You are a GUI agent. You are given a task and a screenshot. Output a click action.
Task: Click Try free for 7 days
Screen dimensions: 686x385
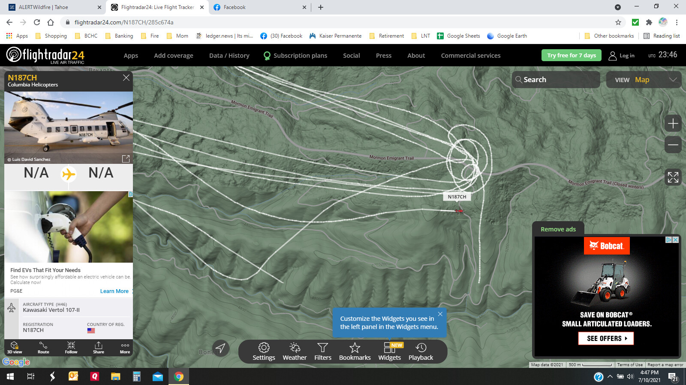click(571, 55)
